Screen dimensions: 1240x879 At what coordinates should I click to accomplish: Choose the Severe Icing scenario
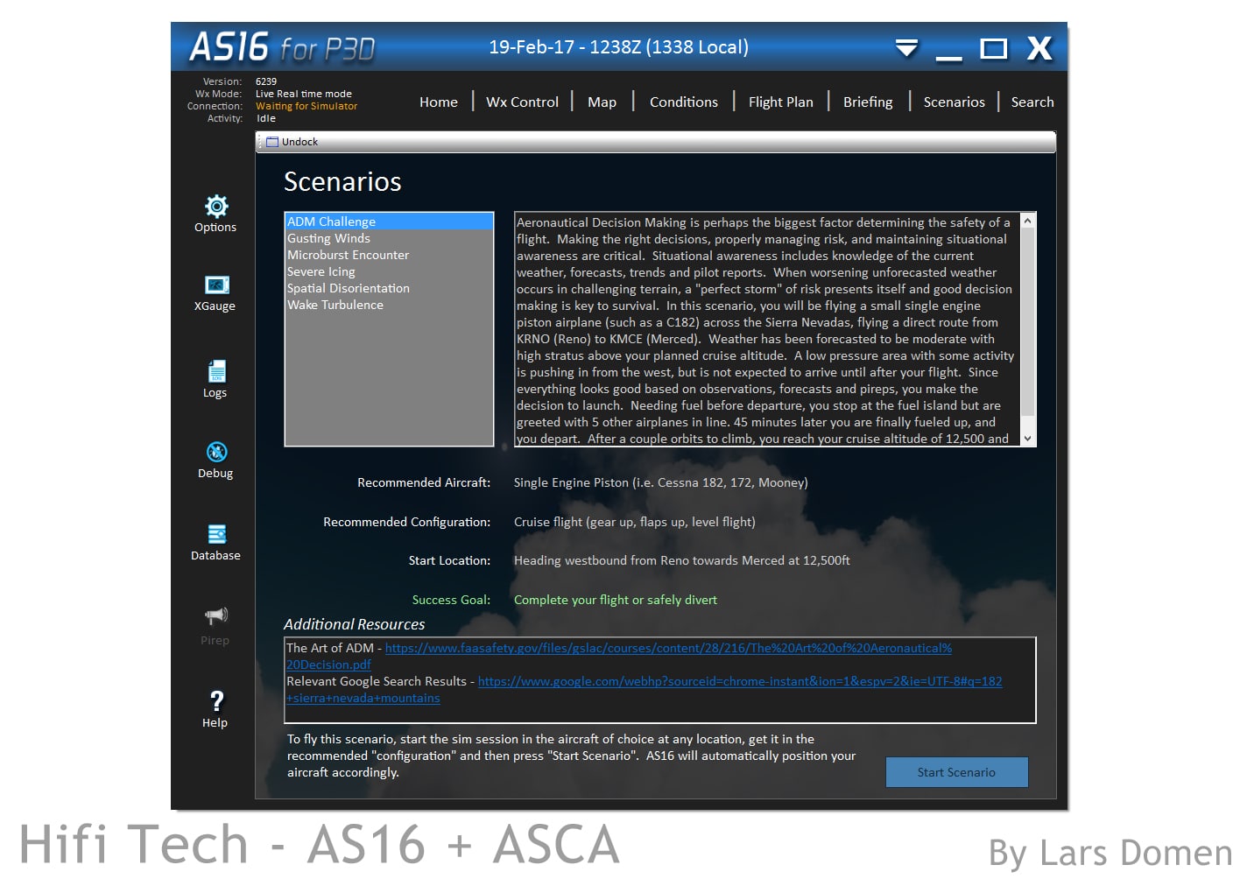tap(321, 272)
